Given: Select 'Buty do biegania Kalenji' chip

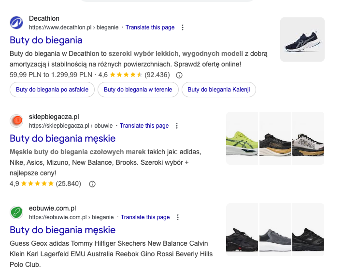Looking at the screenshot, I should (x=219, y=90).
